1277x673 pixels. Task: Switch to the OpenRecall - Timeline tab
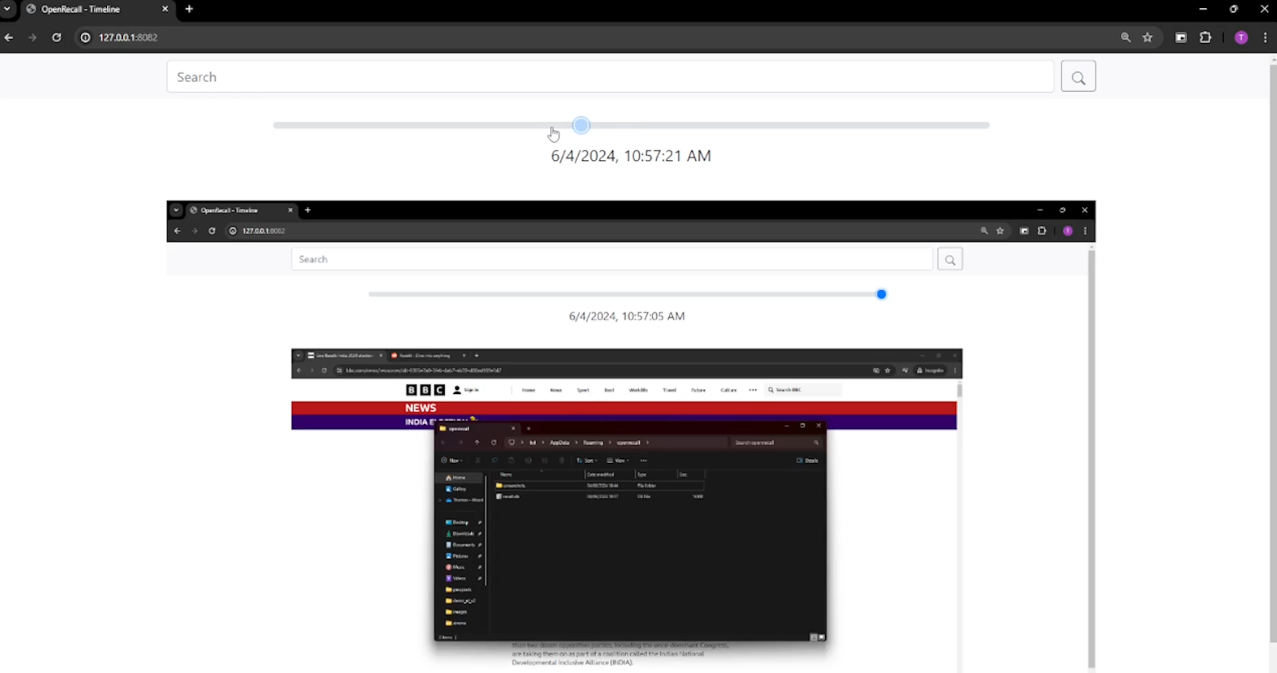coord(91,9)
